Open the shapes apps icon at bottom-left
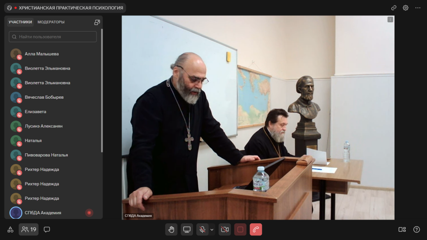Screen dimensions: 427x240 tap(10, 229)
